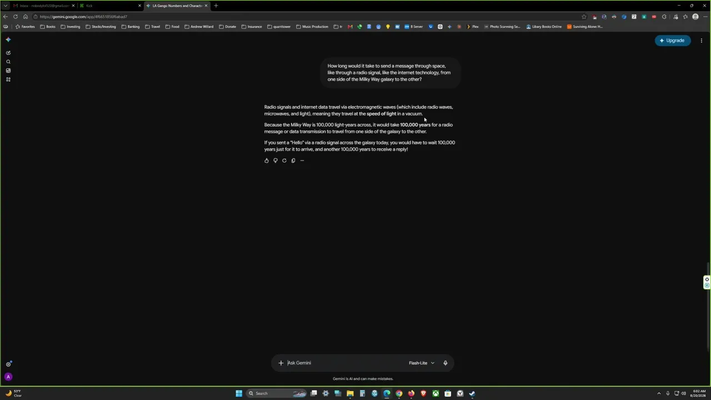Open Google Chrome from the taskbar
The width and height of the screenshot is (711, 400).
coord(399,393)
